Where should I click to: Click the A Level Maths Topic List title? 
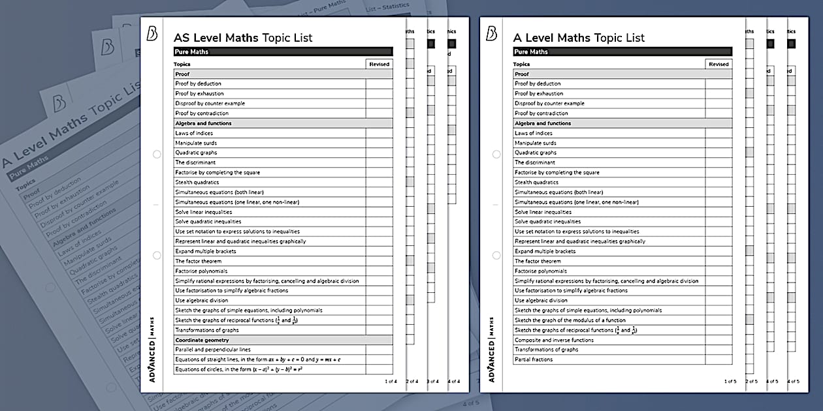coord(579,37)
